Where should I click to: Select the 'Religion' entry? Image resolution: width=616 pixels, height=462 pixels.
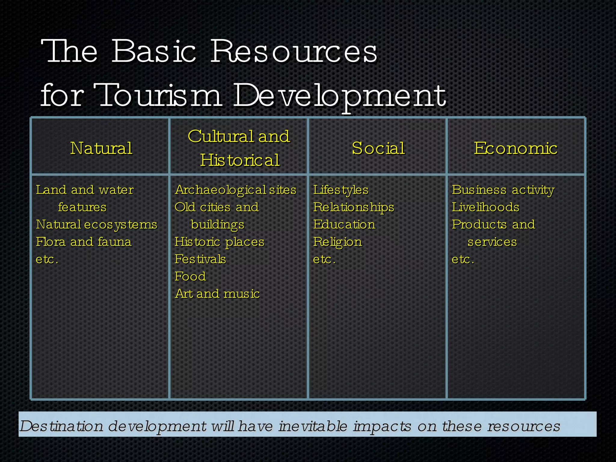click(337, 242)
